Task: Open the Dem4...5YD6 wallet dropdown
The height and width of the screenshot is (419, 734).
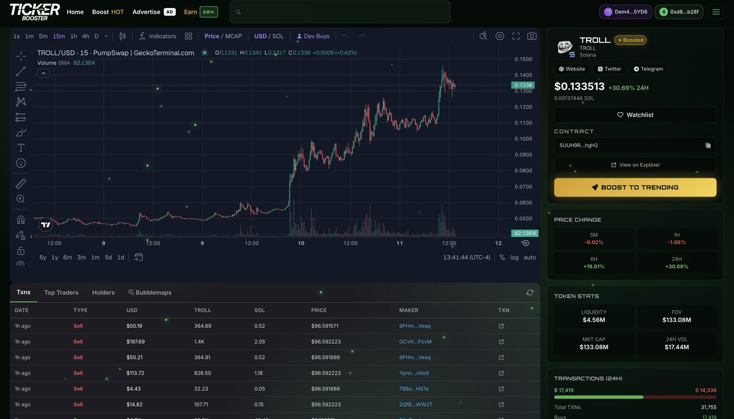Action: [625, 12]
